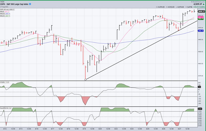
Task: Click the 8/27 date on the time axis
Action: click(x=180, y=129)
